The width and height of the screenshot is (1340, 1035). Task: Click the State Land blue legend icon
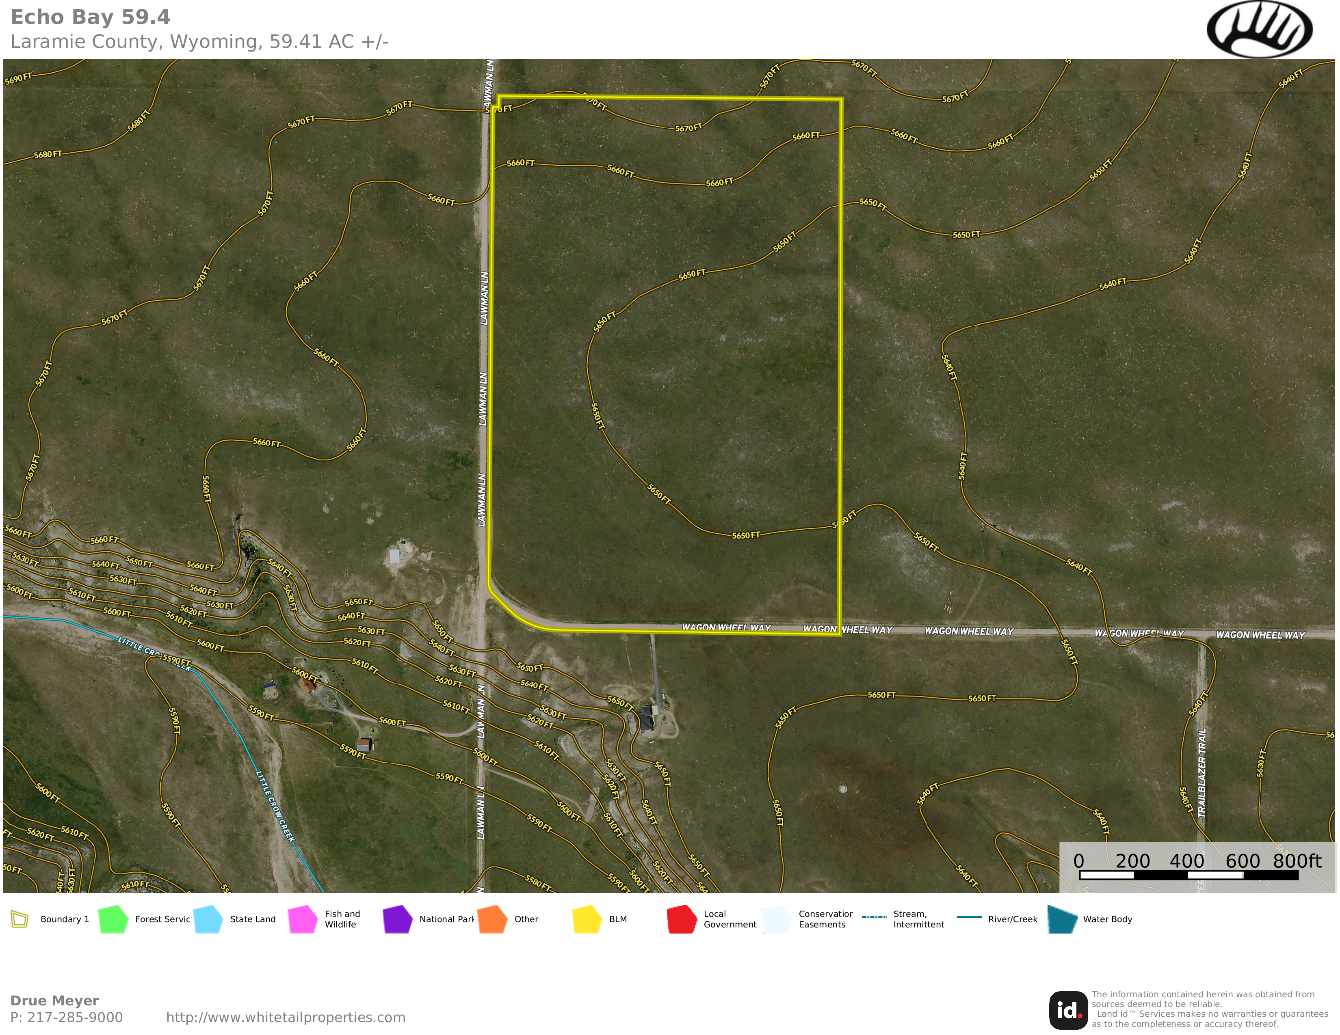click(x=208, y=919)
